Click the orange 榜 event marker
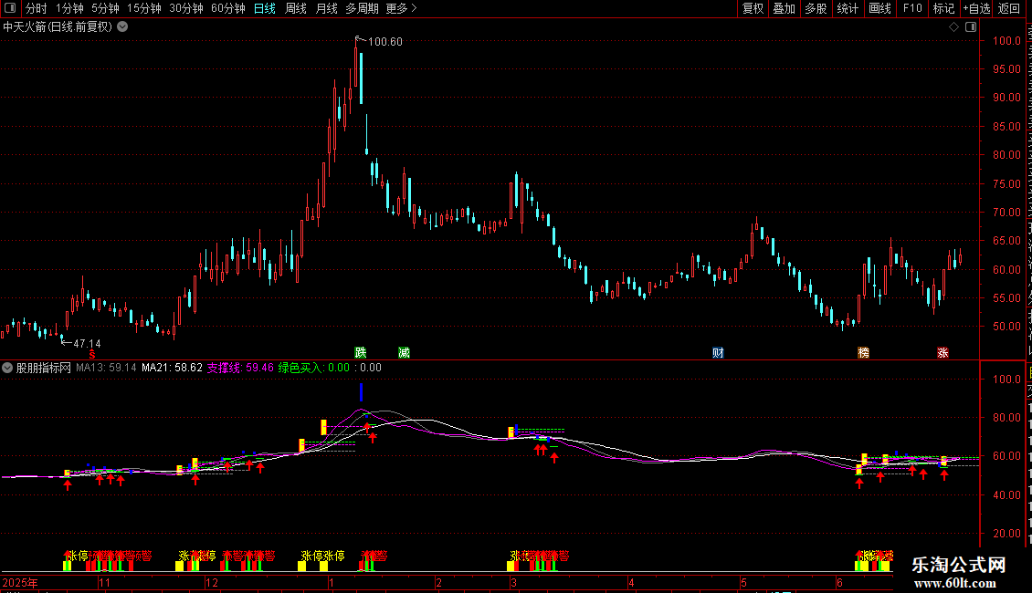This screenshot has height=593, width=1032. tap(864, 353)
